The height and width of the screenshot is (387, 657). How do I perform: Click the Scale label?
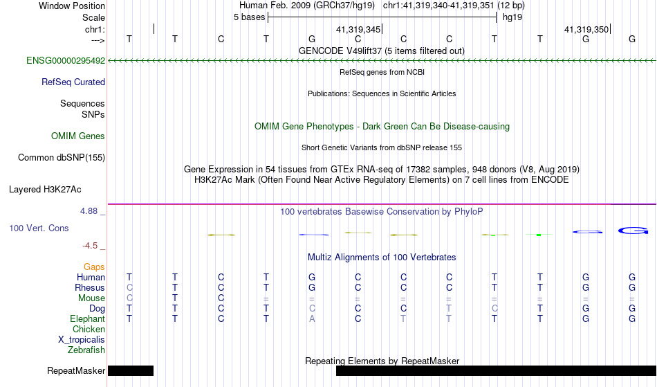(x=93, y=17)
